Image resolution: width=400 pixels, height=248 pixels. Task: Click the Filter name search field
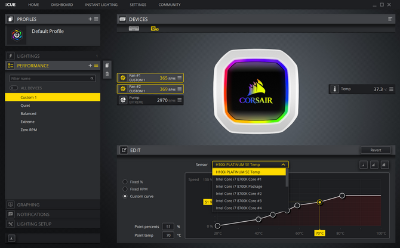[x=53, y=79]
